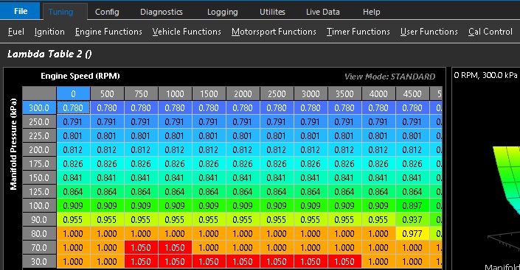Viewport: 520px width, 270px height.
Task: Select the 300.0 kPa row header
Action: click(40, 108)
